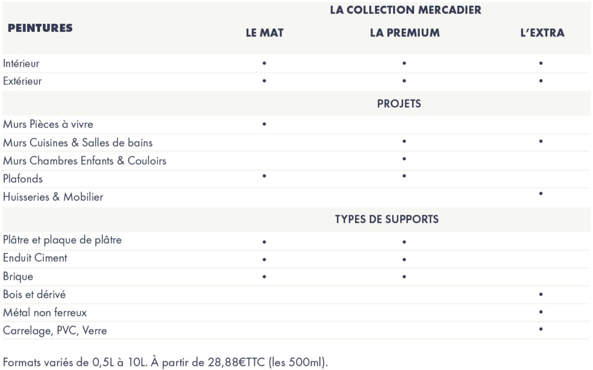Click the Murs Cuisines & Salles de bains row
The width and height of the screenshot is (593, 370).
point(296,142)
